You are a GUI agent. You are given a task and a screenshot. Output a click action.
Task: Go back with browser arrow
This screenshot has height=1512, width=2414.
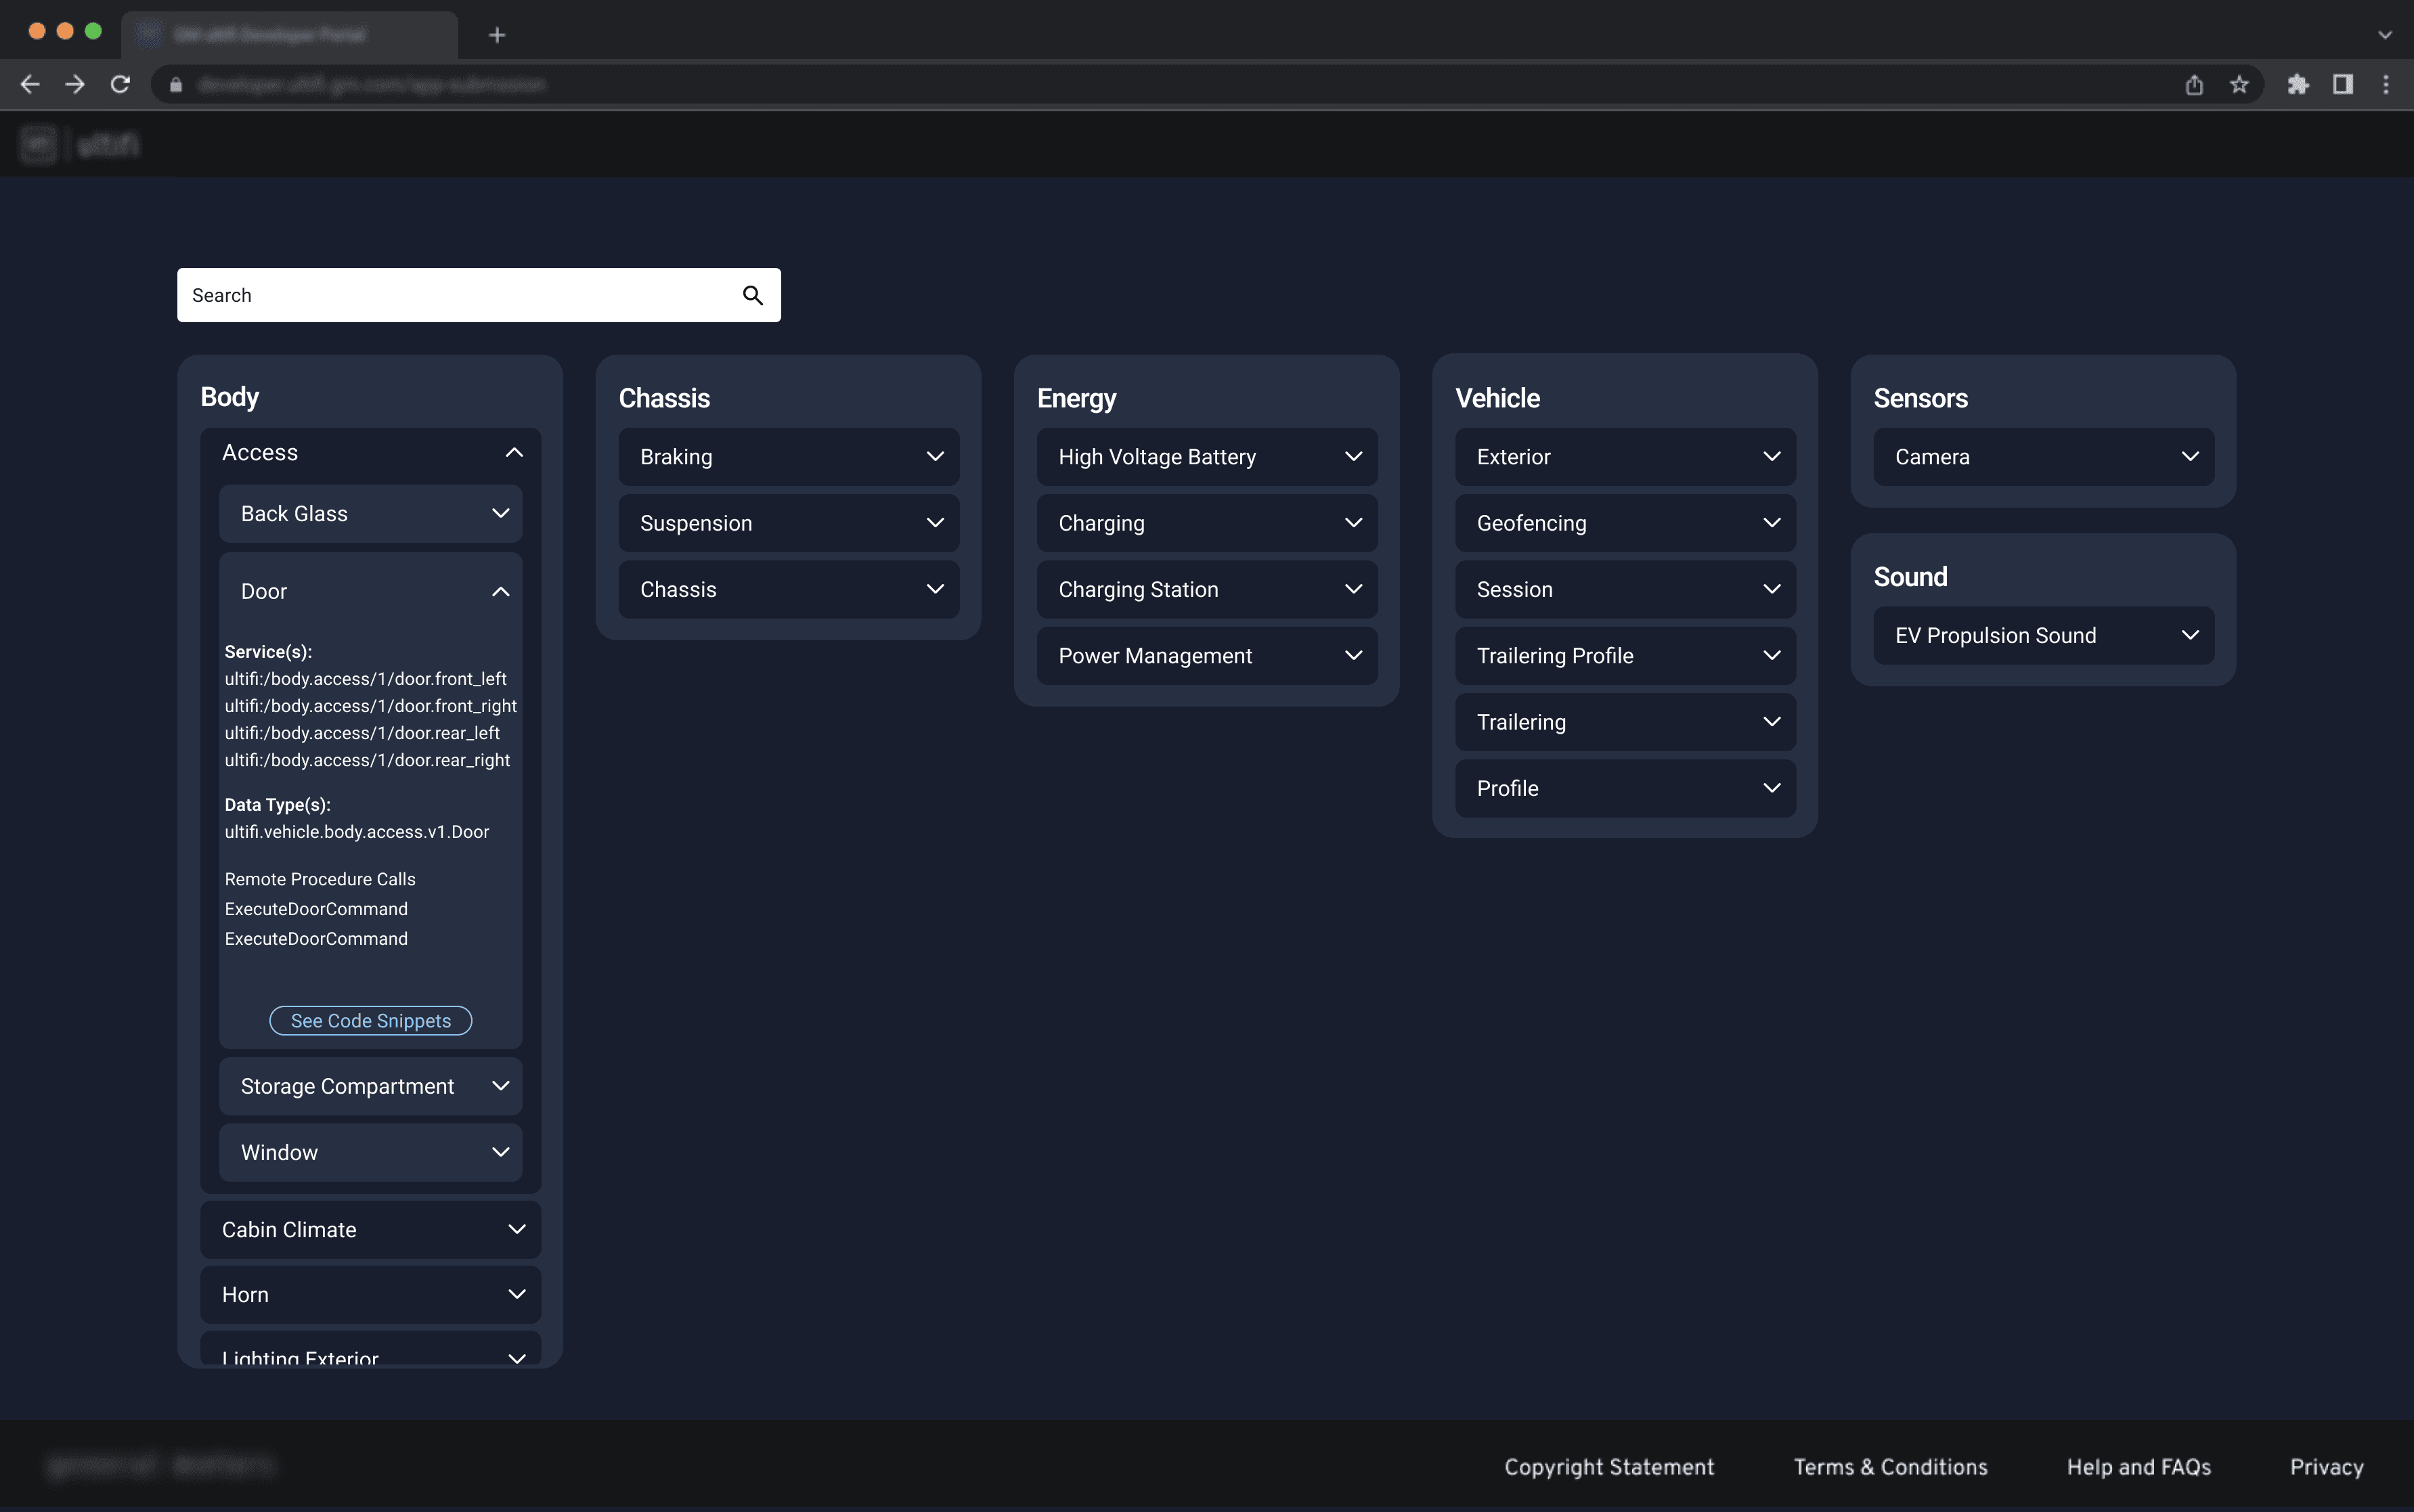point(30,84)
